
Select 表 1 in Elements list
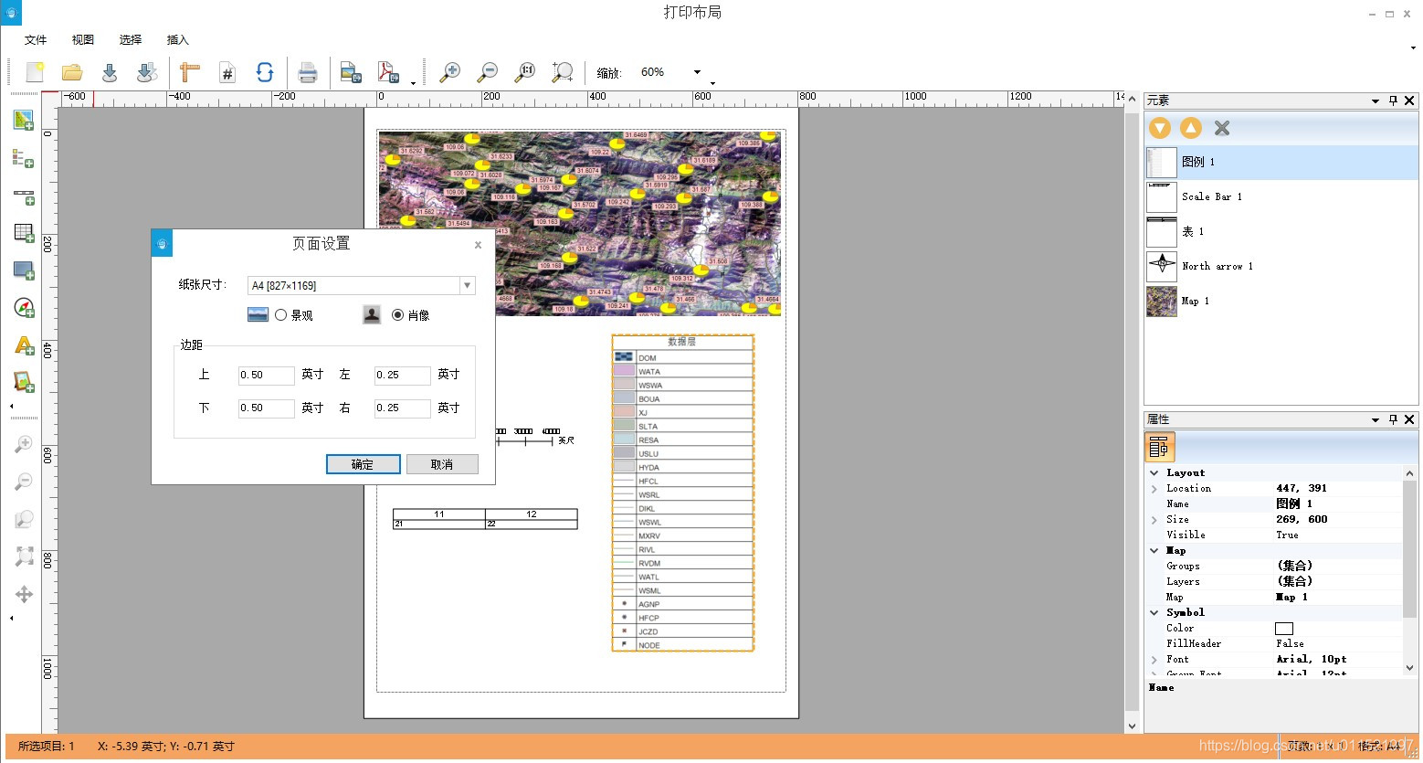pos(1281,232)
